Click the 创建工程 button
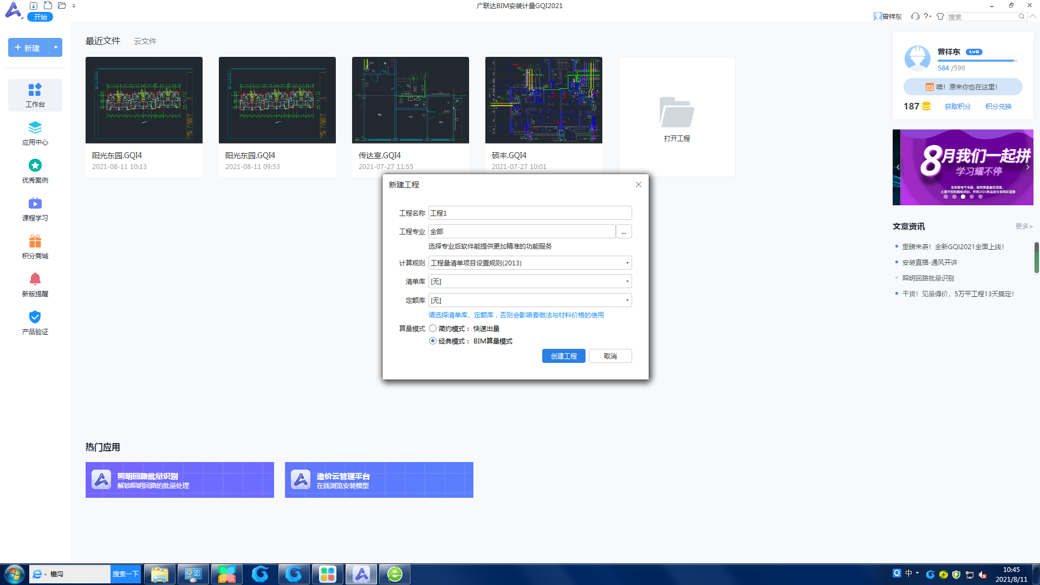Image resolution: width=1040 pixels, height=585 pixels. [564, 356]
